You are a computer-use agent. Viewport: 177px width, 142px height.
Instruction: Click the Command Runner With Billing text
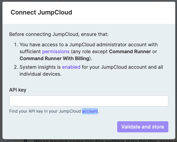pos(54,58)
